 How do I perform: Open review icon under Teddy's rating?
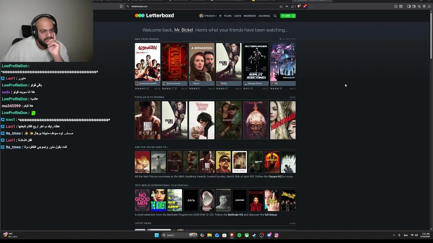[x=226, y=89]
